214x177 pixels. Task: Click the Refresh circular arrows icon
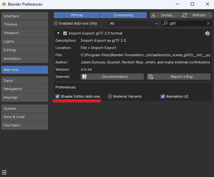click(184, 15)
